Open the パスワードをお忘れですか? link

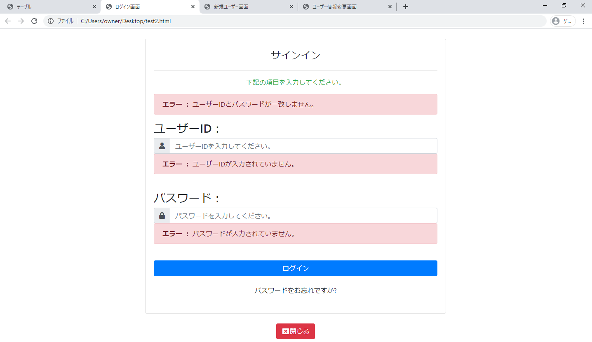(296, 290)
